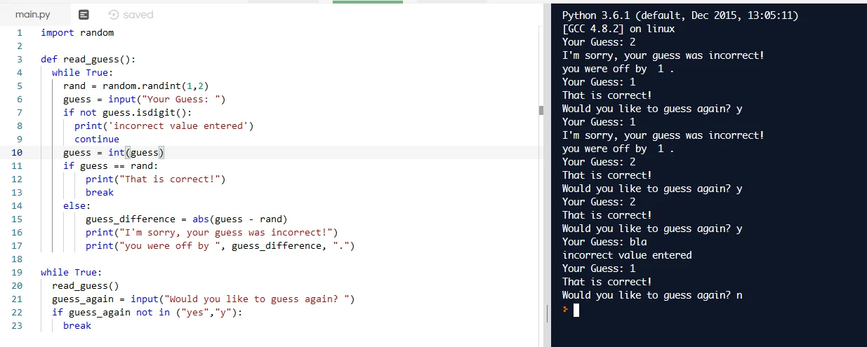The height and width of the screenshot is (347, 867).
Task: Click the Python 3.6.1 version line in console
Action: pos(680,15)
